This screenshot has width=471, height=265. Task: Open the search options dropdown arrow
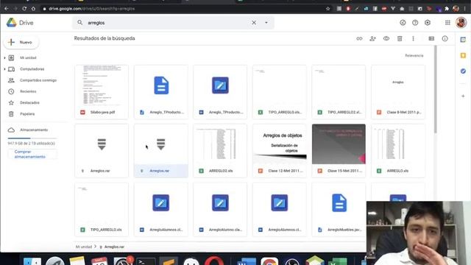pyautogui.click(x=266, y=23)
